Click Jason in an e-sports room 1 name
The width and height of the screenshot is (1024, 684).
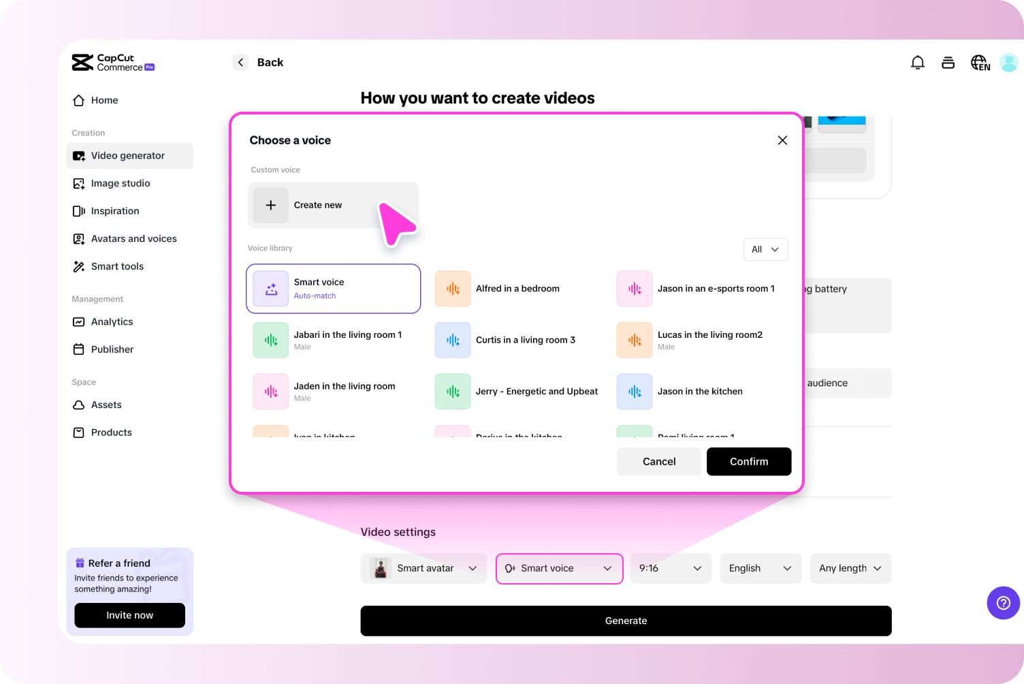tap(716, 289)
